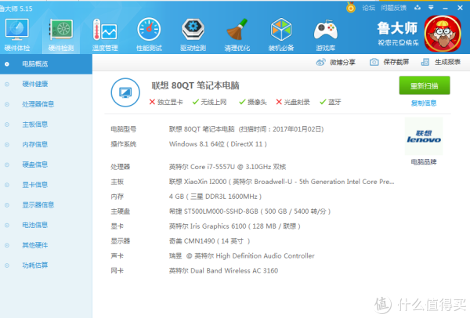Screen dimensions: 470x318
Task: Click the 独立显卡 feature status
Action: tap(166, 102)
